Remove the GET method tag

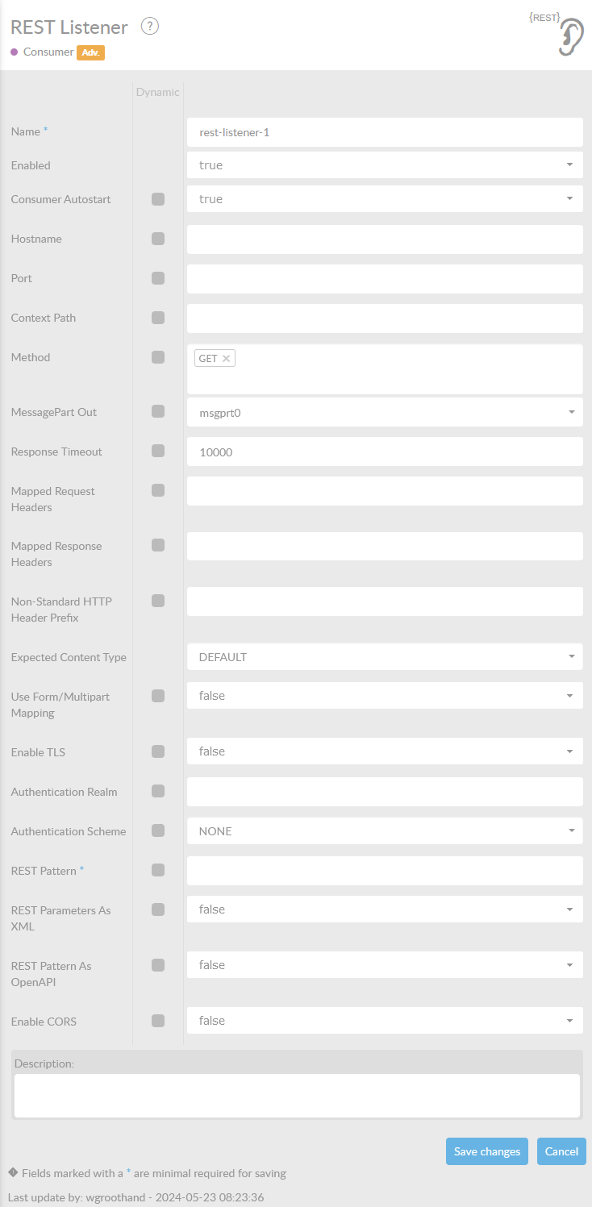coord(226,359)
